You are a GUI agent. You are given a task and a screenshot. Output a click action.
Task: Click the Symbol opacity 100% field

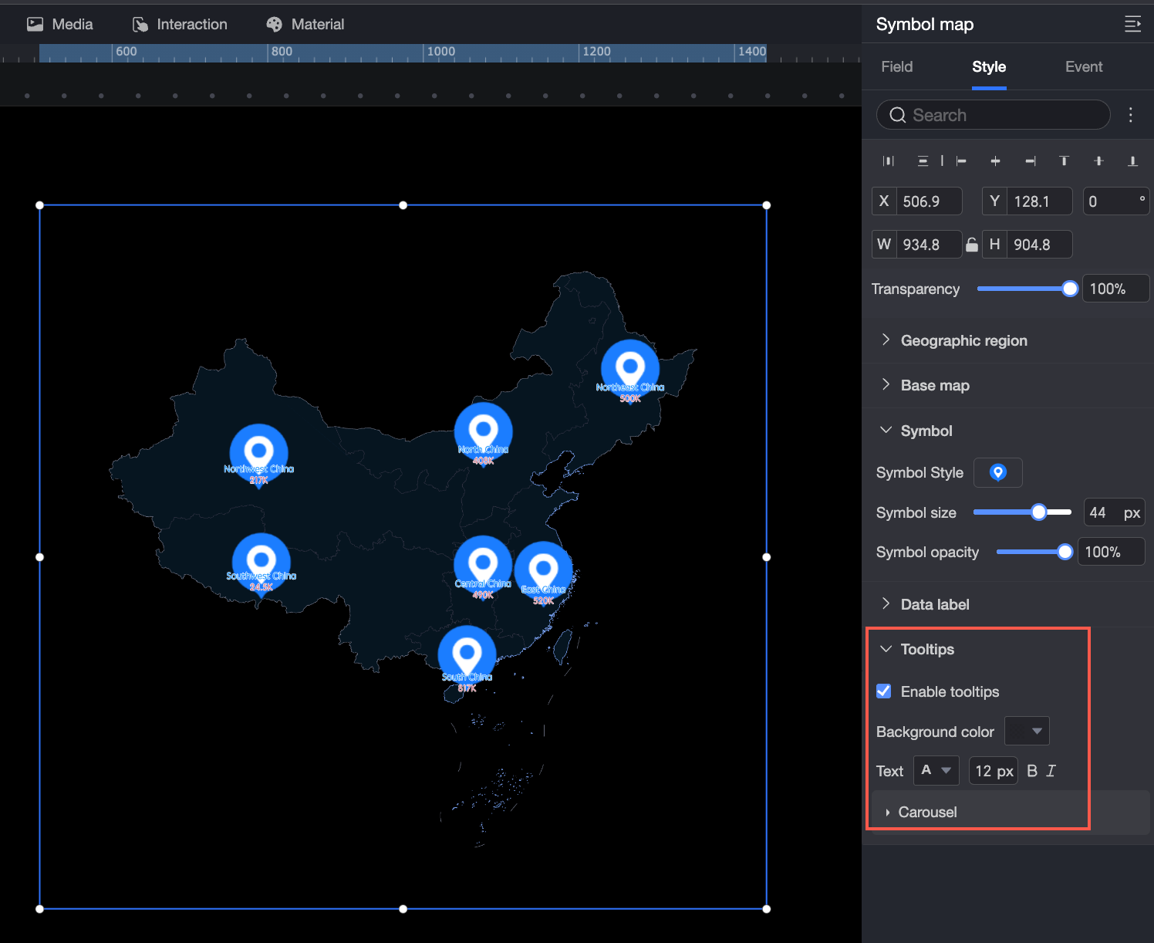1111,552
